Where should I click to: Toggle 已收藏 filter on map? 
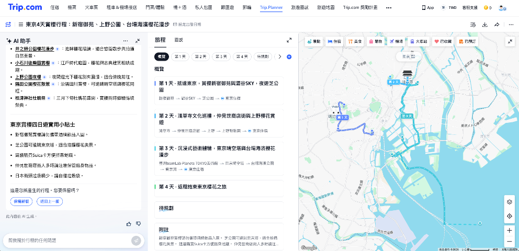pos(443,41)
